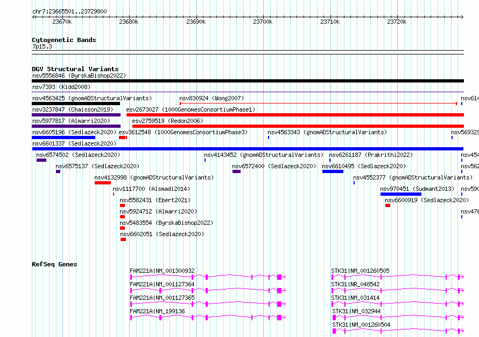This screenshot has height=337, width=479.
Task: Click the chr7:23665501..23729800 region label
Action: point(69,12)
